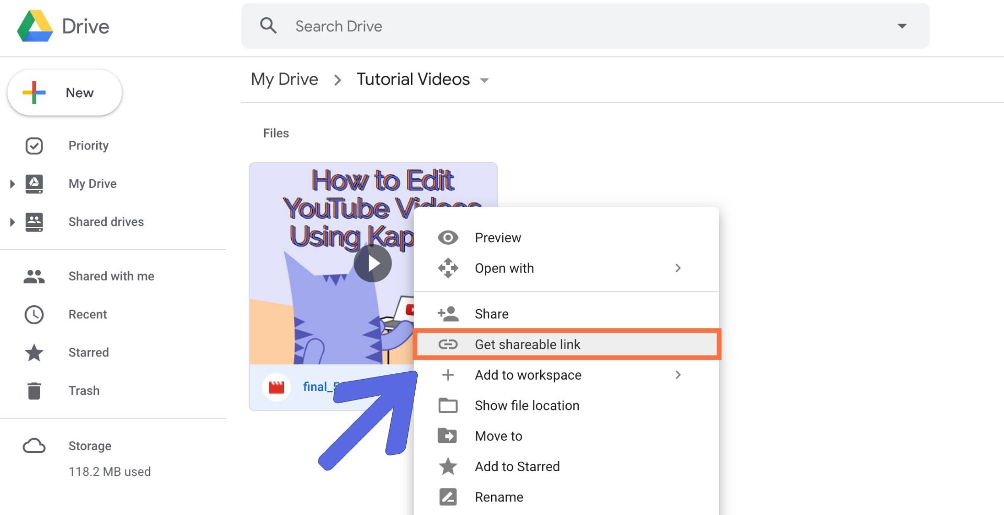Viewport: 1004px width, 515px height.
Task: Click the Recent clock icon
Action: pyautogui.click(x=34, y=315)
